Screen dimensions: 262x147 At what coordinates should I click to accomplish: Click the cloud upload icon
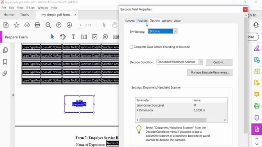(x=27, y=25)
